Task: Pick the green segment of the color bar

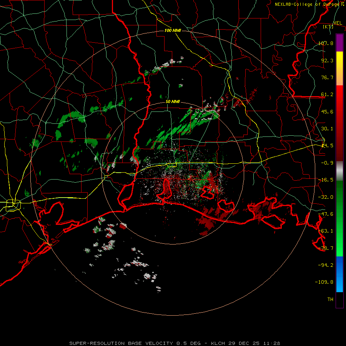Action: pyautogui.click(x=339, y=218)
